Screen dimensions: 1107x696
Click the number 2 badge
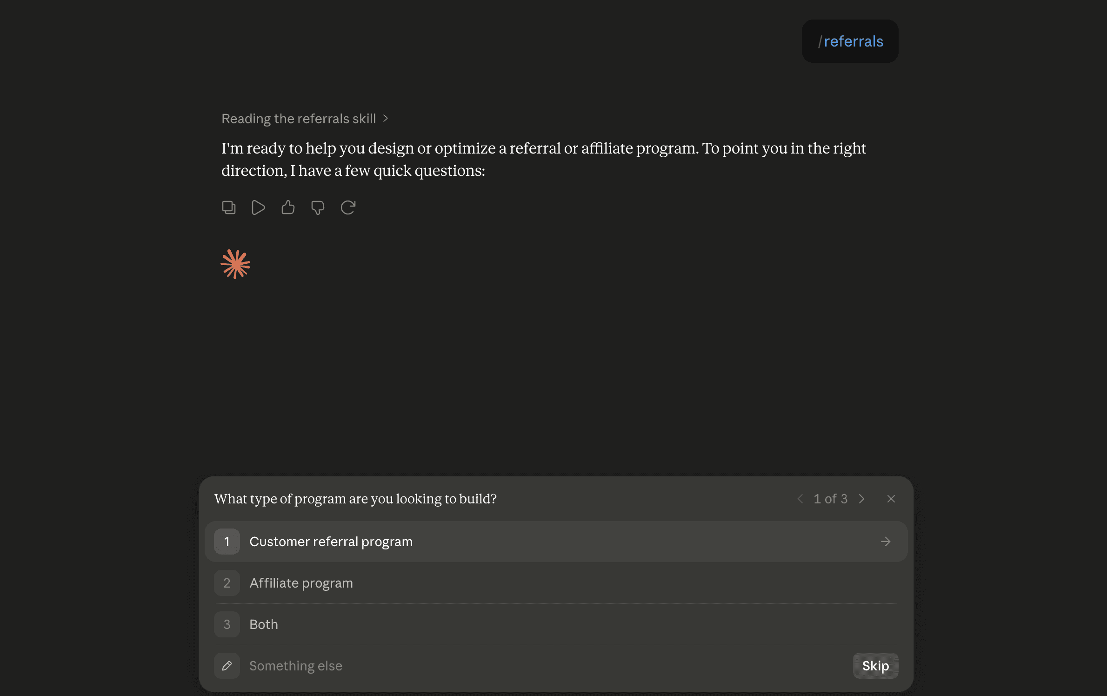227,583
